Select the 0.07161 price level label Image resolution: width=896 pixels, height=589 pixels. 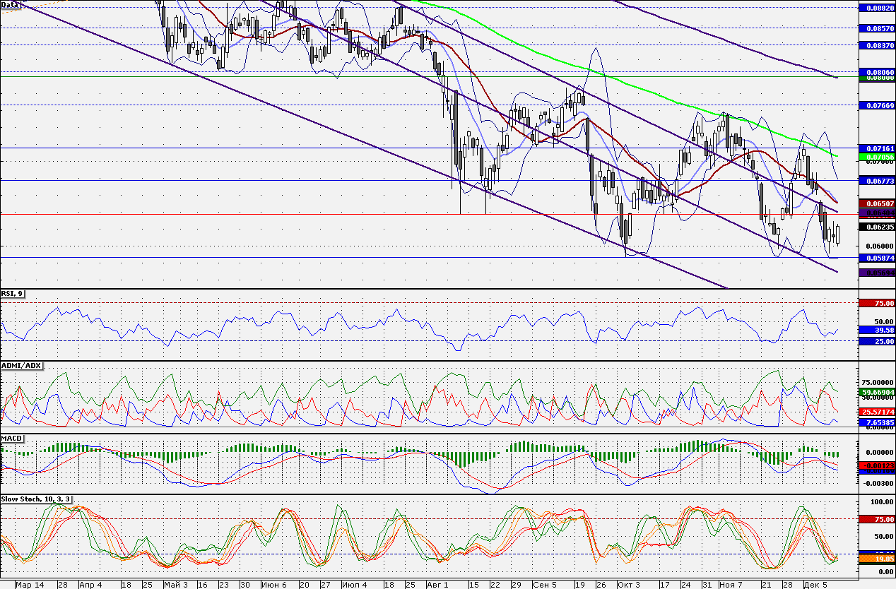(x=876, y=149)
